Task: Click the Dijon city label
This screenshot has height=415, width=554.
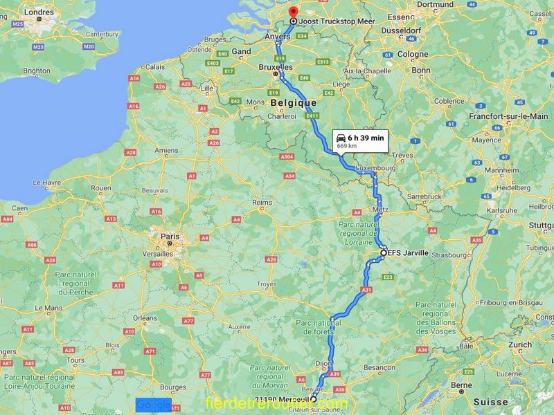Action: (x=324, y=363)
